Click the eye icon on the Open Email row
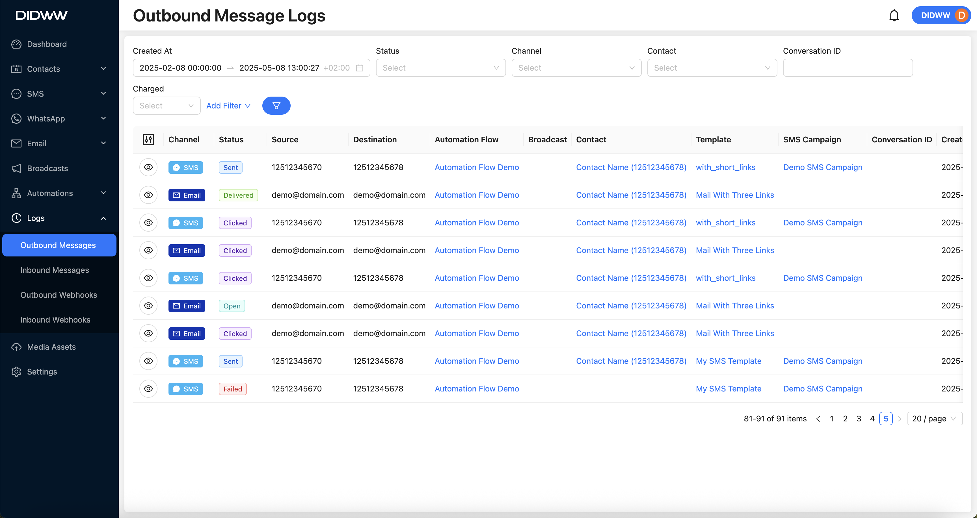 pos(148,306)
